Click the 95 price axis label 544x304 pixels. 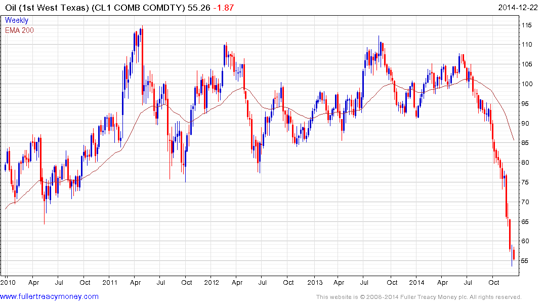[x=525, y=103]
